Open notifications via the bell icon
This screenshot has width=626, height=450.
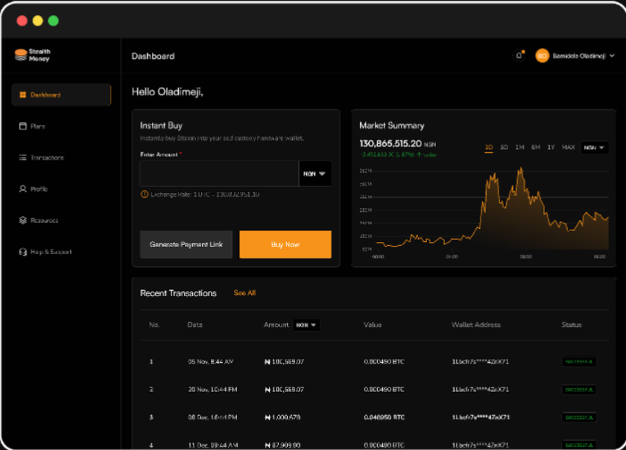(519, 56)
